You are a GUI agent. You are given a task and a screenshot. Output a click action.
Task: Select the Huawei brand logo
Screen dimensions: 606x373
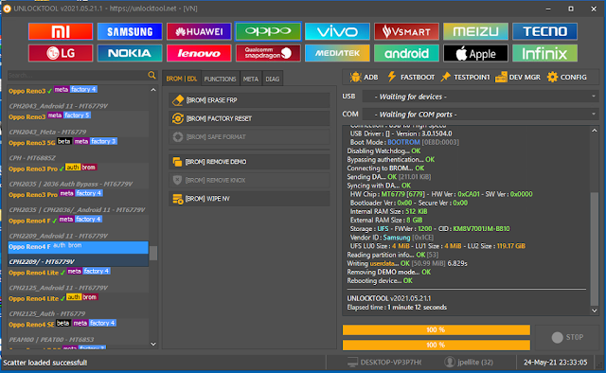pos(199,31)
